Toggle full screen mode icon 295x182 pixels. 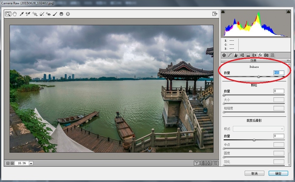pos(215,14)
